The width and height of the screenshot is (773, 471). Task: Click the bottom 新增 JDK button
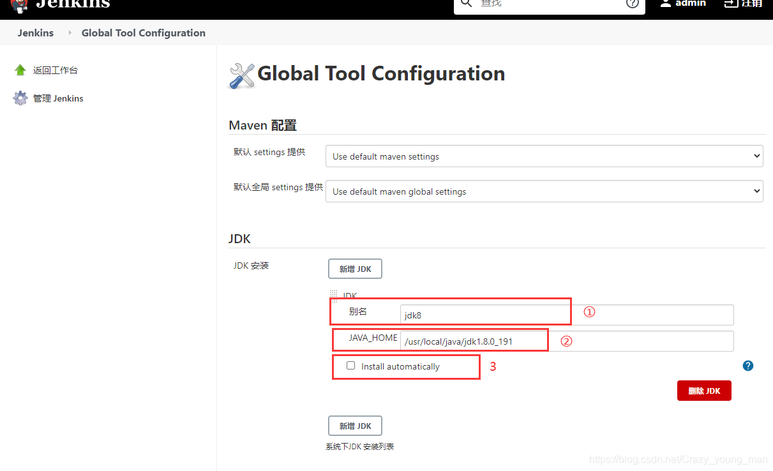355,426
